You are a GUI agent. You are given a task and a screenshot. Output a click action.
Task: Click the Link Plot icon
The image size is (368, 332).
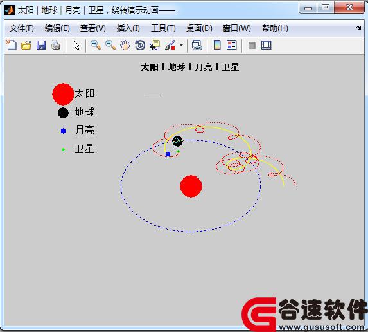point(197,45)
